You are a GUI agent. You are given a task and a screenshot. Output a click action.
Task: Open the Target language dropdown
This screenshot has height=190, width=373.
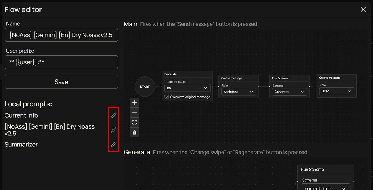187,88
